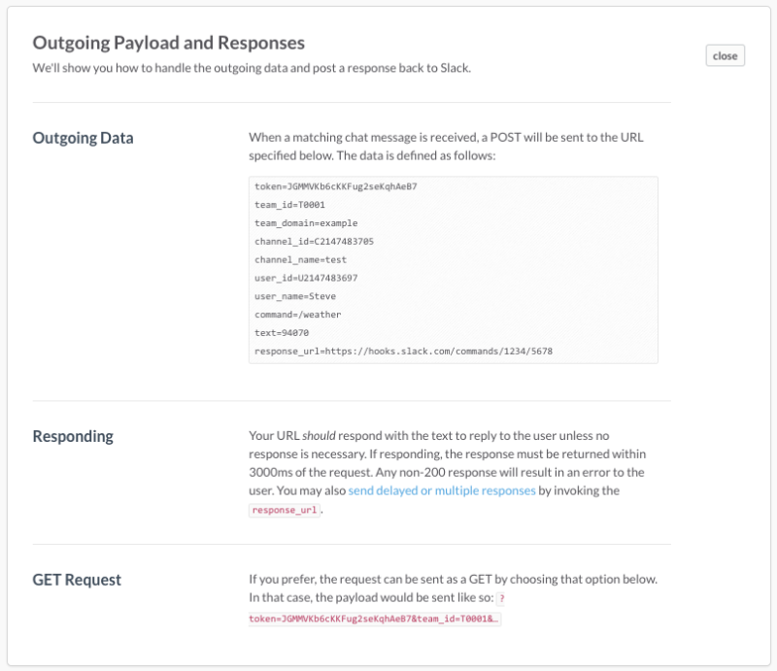The width and height of the screenshot is (777, 671).
Task: Click the command=/weather line
Action: (298, 315)
